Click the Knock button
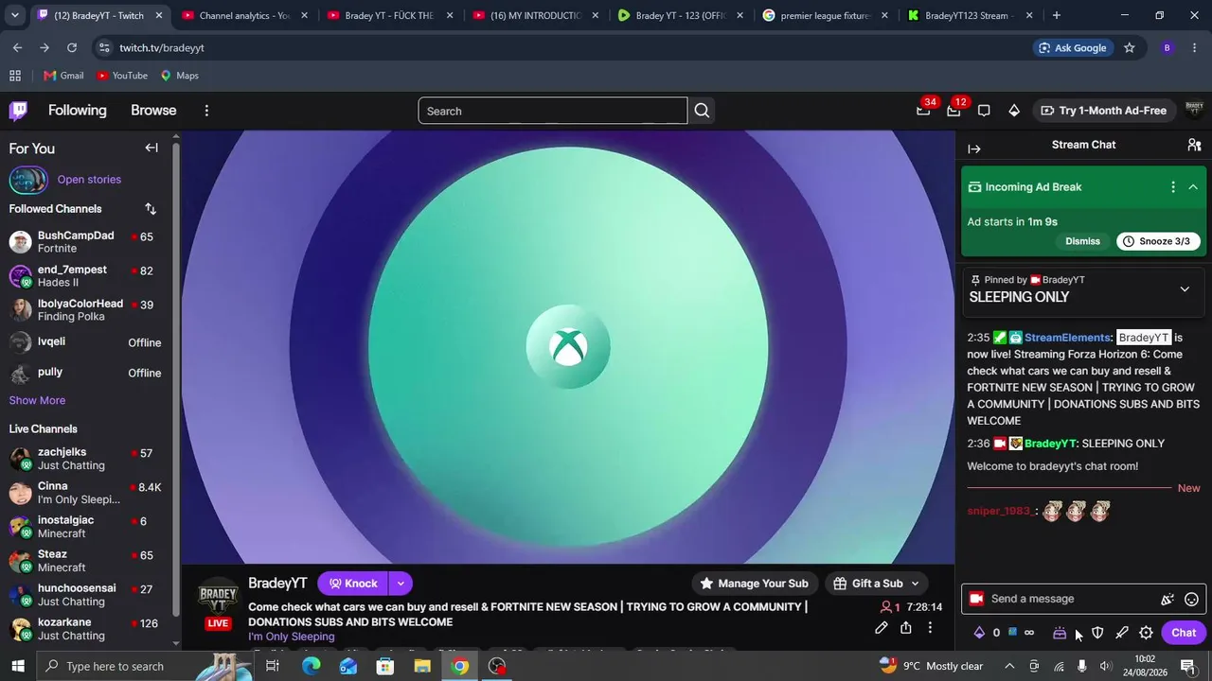 [x=352, y=584]
